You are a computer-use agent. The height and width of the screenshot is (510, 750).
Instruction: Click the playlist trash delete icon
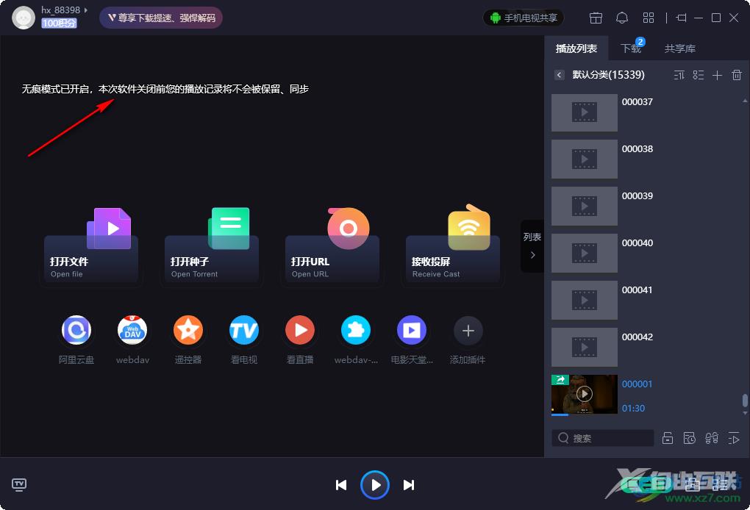coord(737,75)
